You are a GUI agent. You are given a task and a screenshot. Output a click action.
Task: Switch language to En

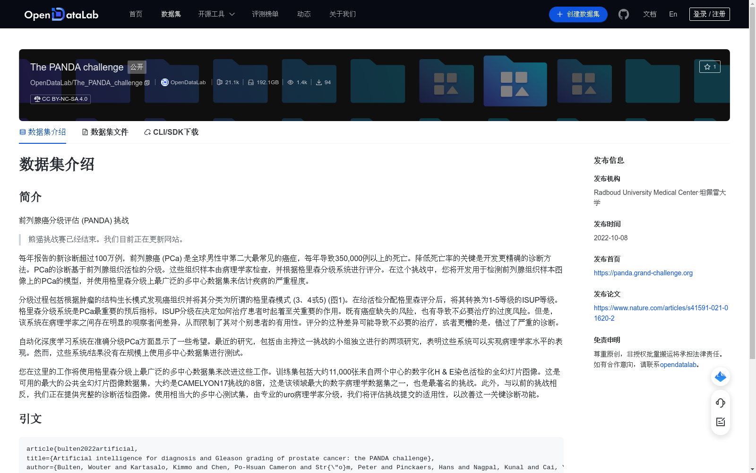(673, 14)
